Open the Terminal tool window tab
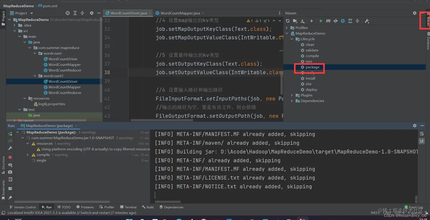 pos(128,207)
